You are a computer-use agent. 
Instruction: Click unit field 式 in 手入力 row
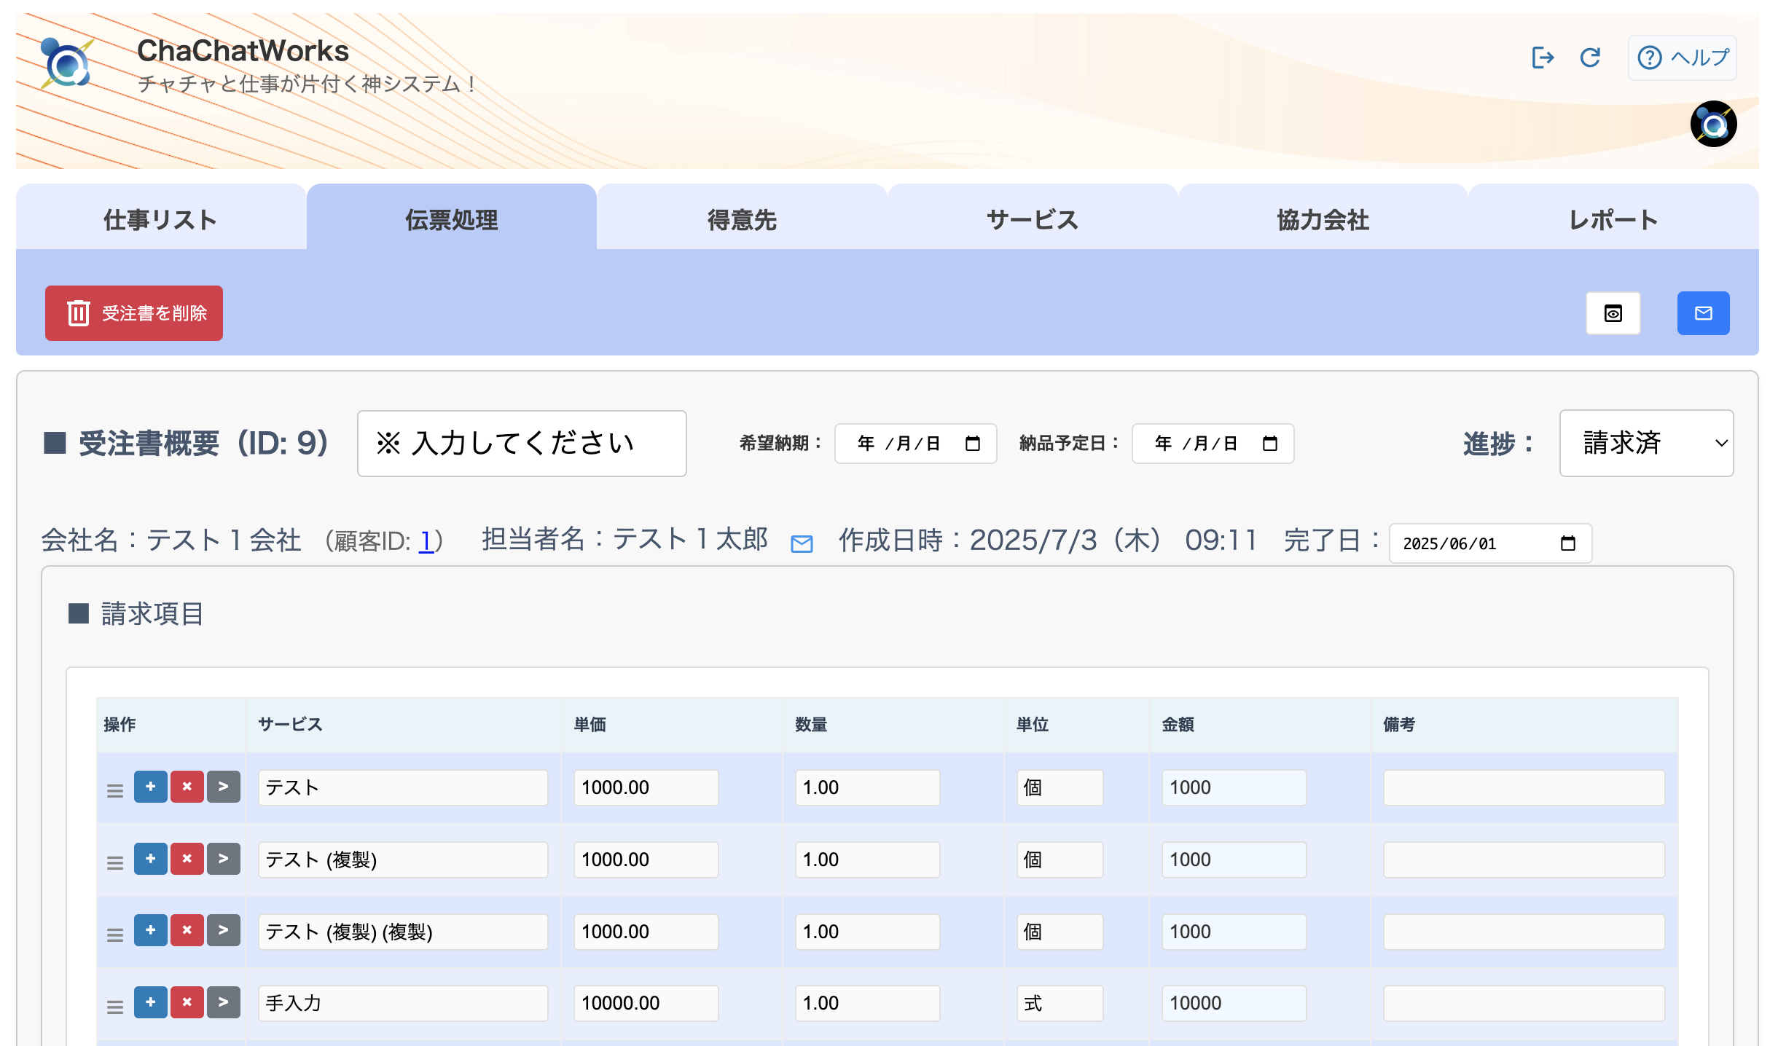[x=1060, y=1003]
